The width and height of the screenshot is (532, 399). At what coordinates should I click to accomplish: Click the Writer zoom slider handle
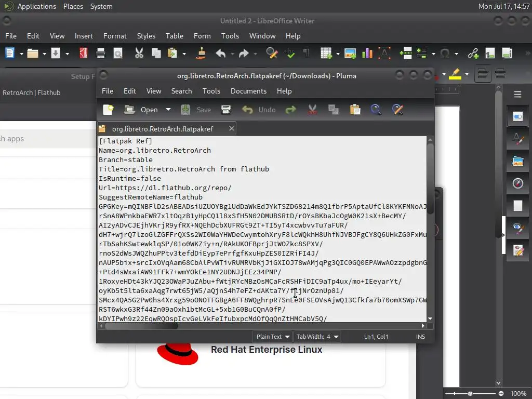[470, 394]
